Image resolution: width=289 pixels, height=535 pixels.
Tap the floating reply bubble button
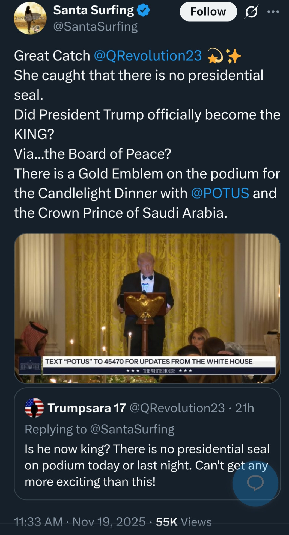click(x=255, y=483)
